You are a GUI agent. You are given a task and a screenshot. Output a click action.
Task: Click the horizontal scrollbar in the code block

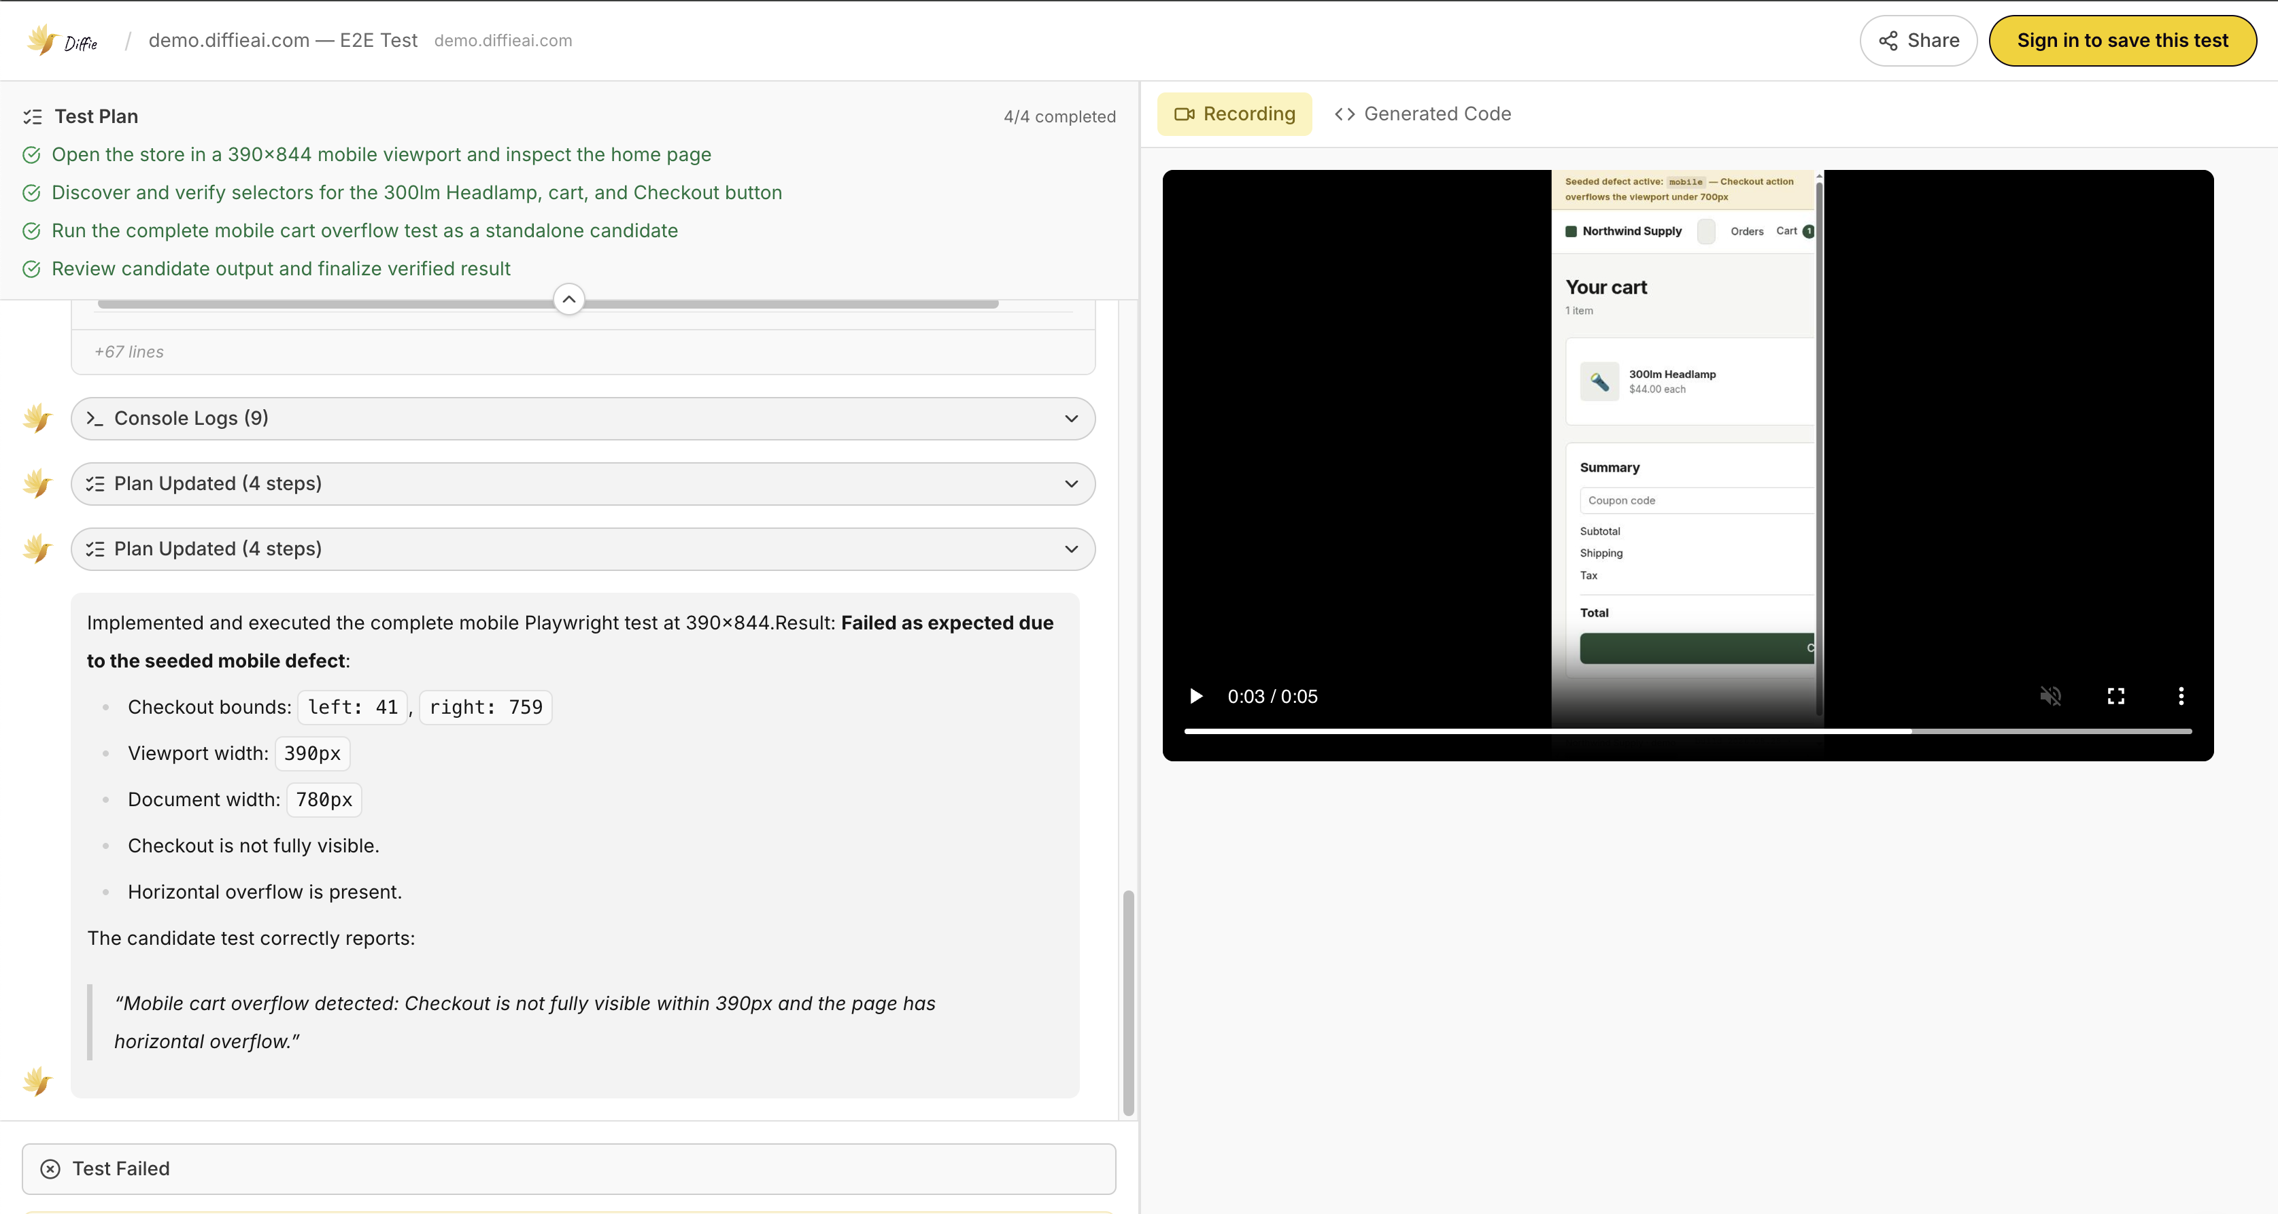tap(547, 303)
